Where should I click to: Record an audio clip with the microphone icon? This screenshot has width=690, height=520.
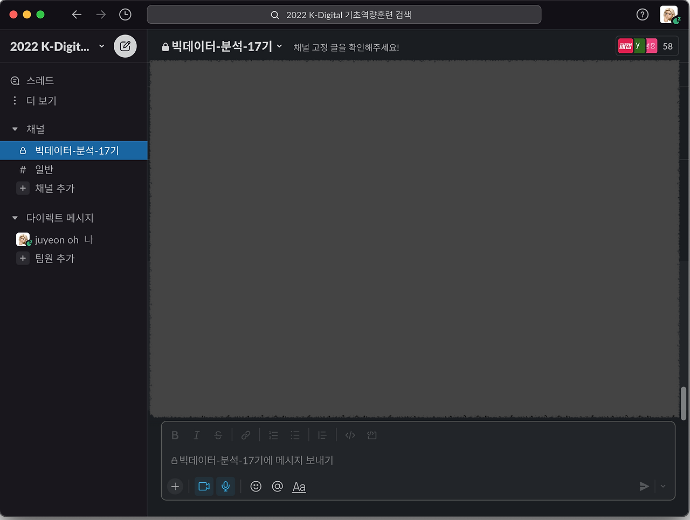(x=225, y=486)
